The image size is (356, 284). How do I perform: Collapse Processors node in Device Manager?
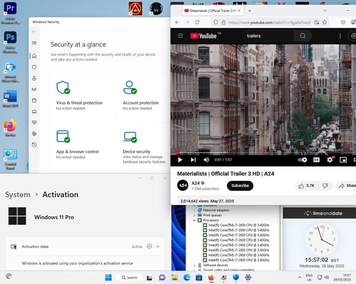tap(194, 220)
